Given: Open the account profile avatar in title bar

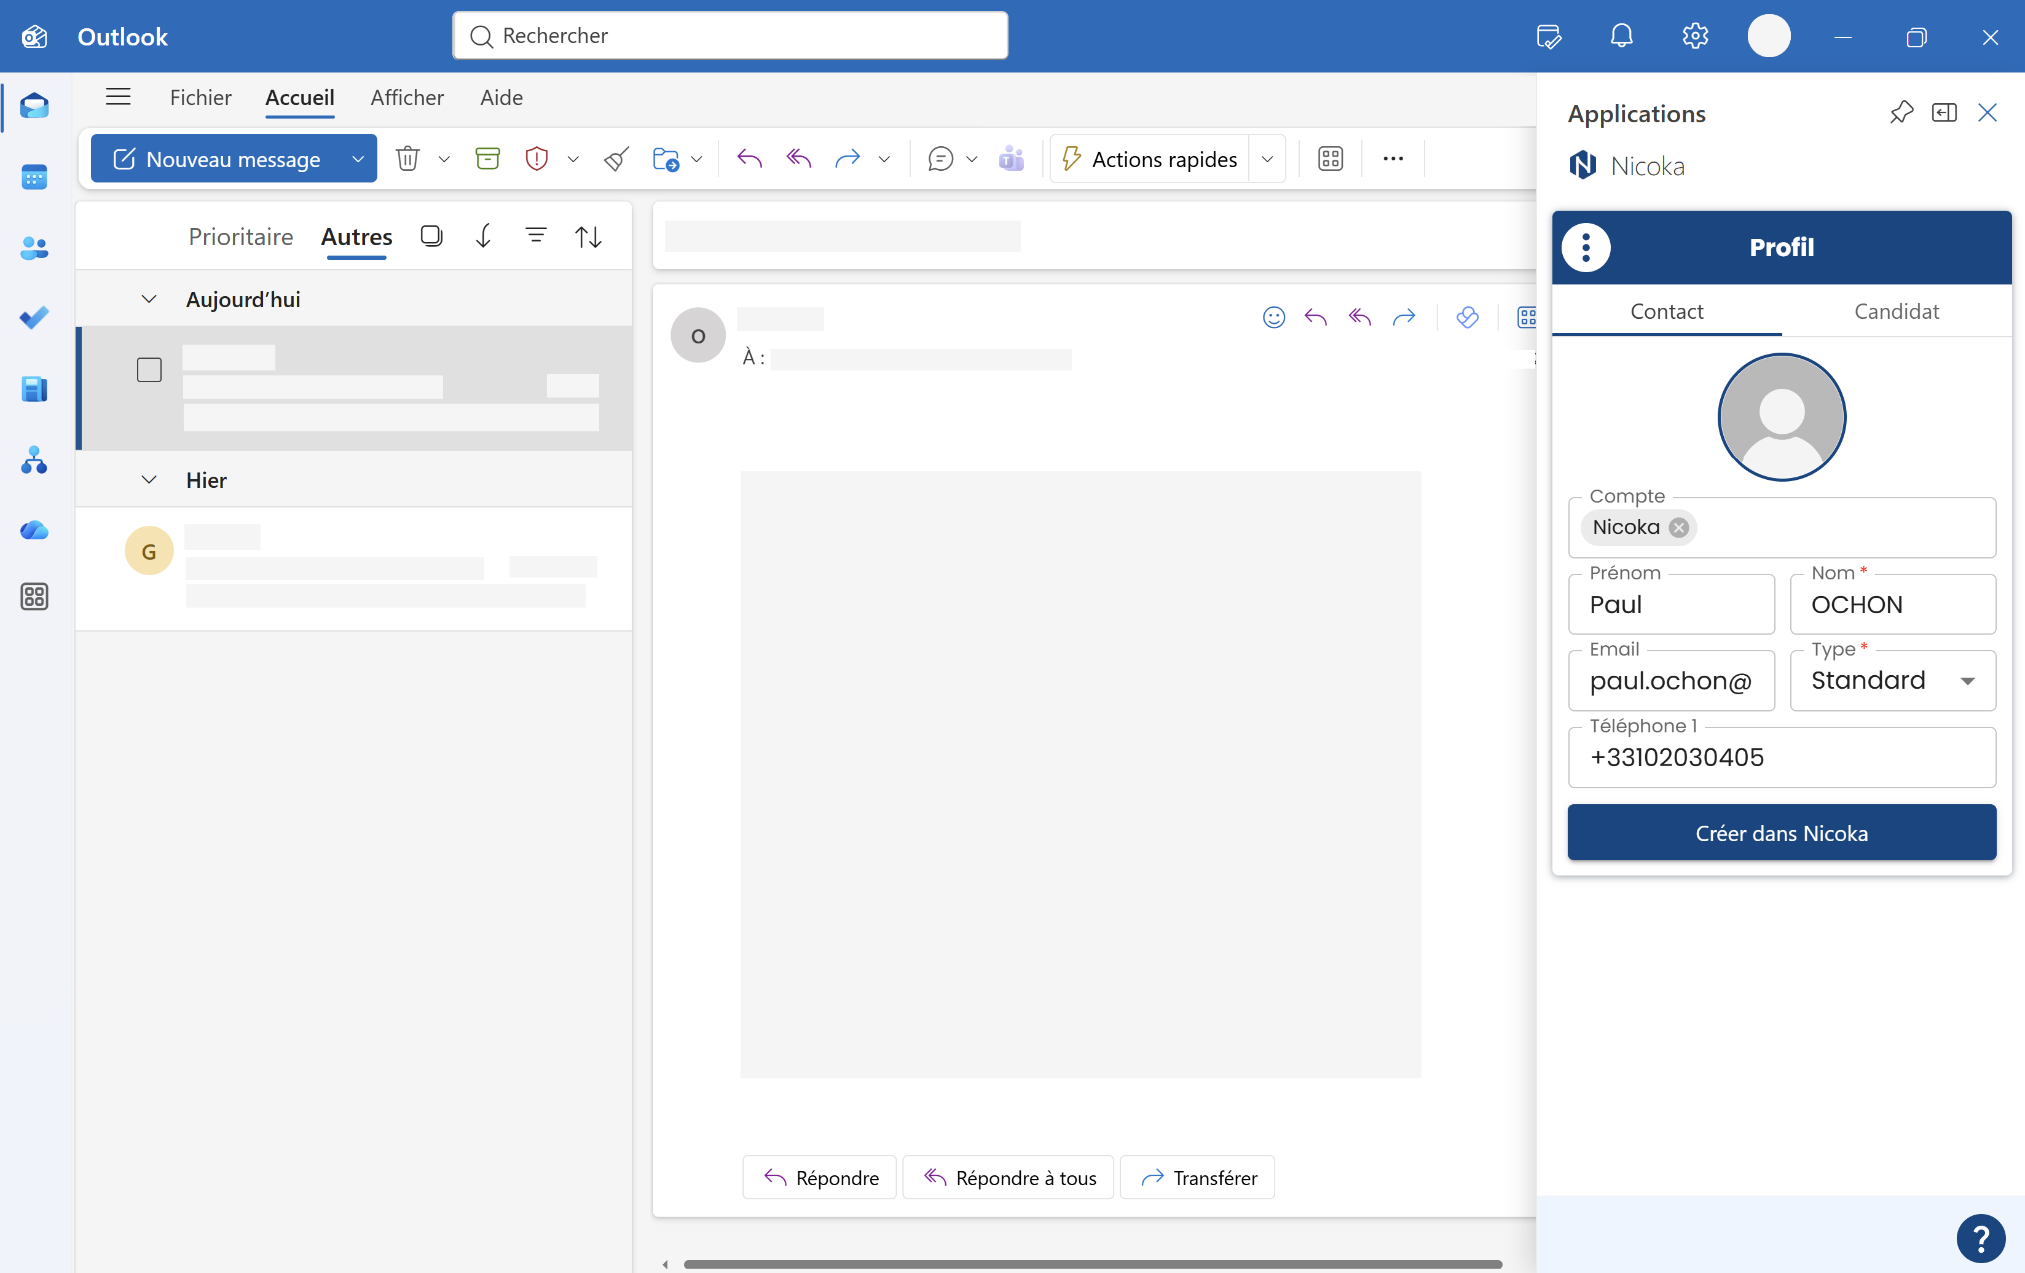Looking at the screenshot, I should (1769, 36).
